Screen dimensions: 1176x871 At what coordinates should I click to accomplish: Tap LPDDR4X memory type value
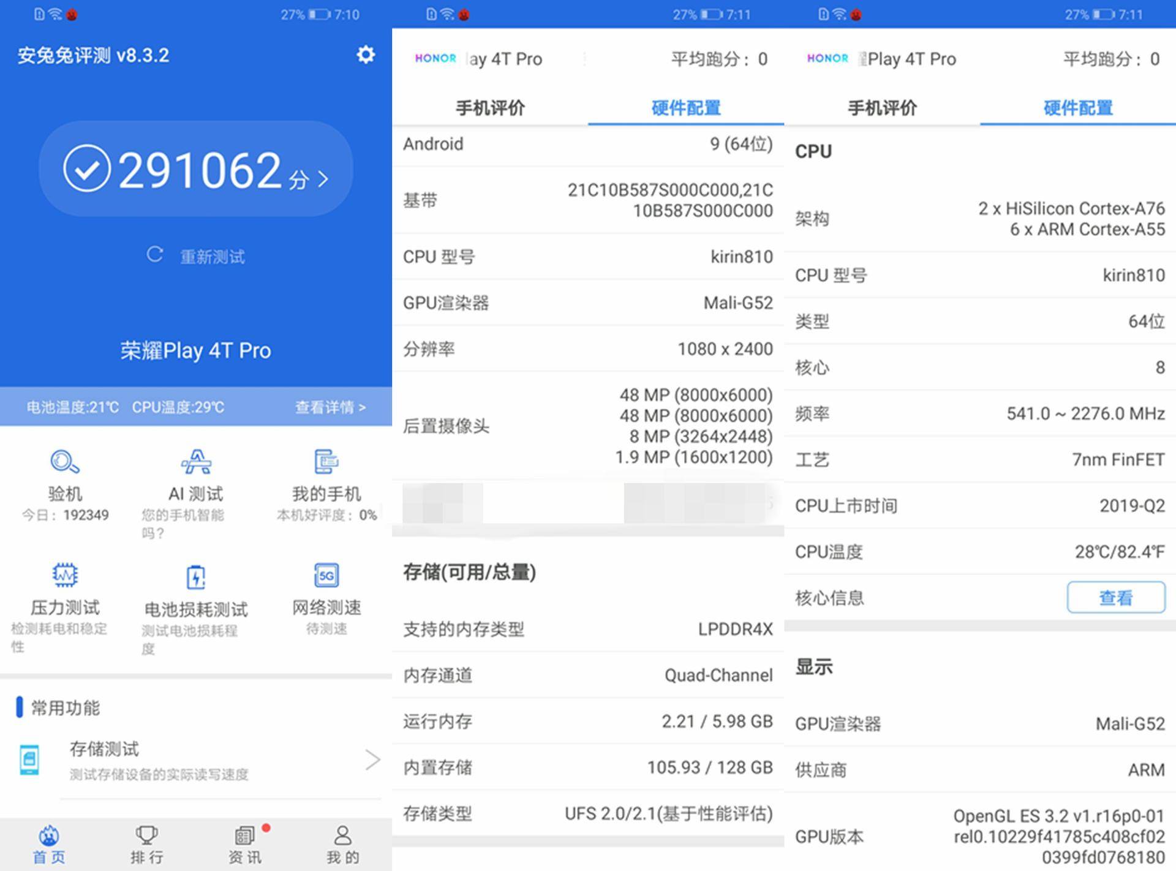736,629
